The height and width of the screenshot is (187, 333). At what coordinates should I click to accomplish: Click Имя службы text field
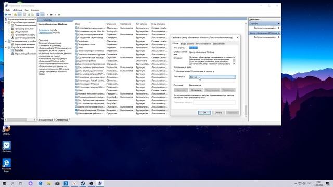(x=194, y=48)
